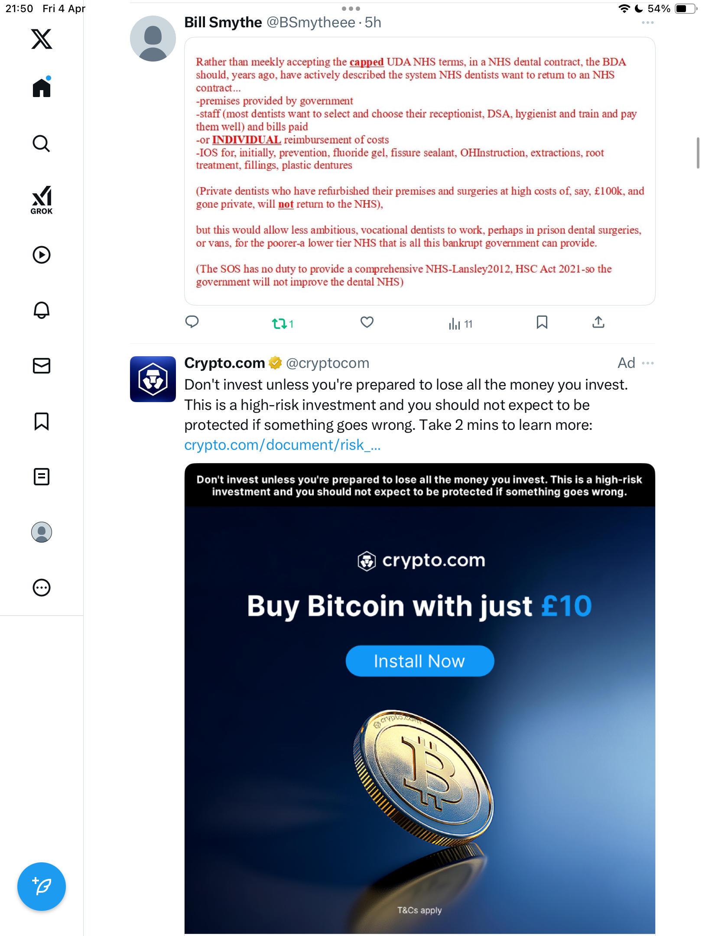Open Notifications bell icon

(x=42, y=310)
